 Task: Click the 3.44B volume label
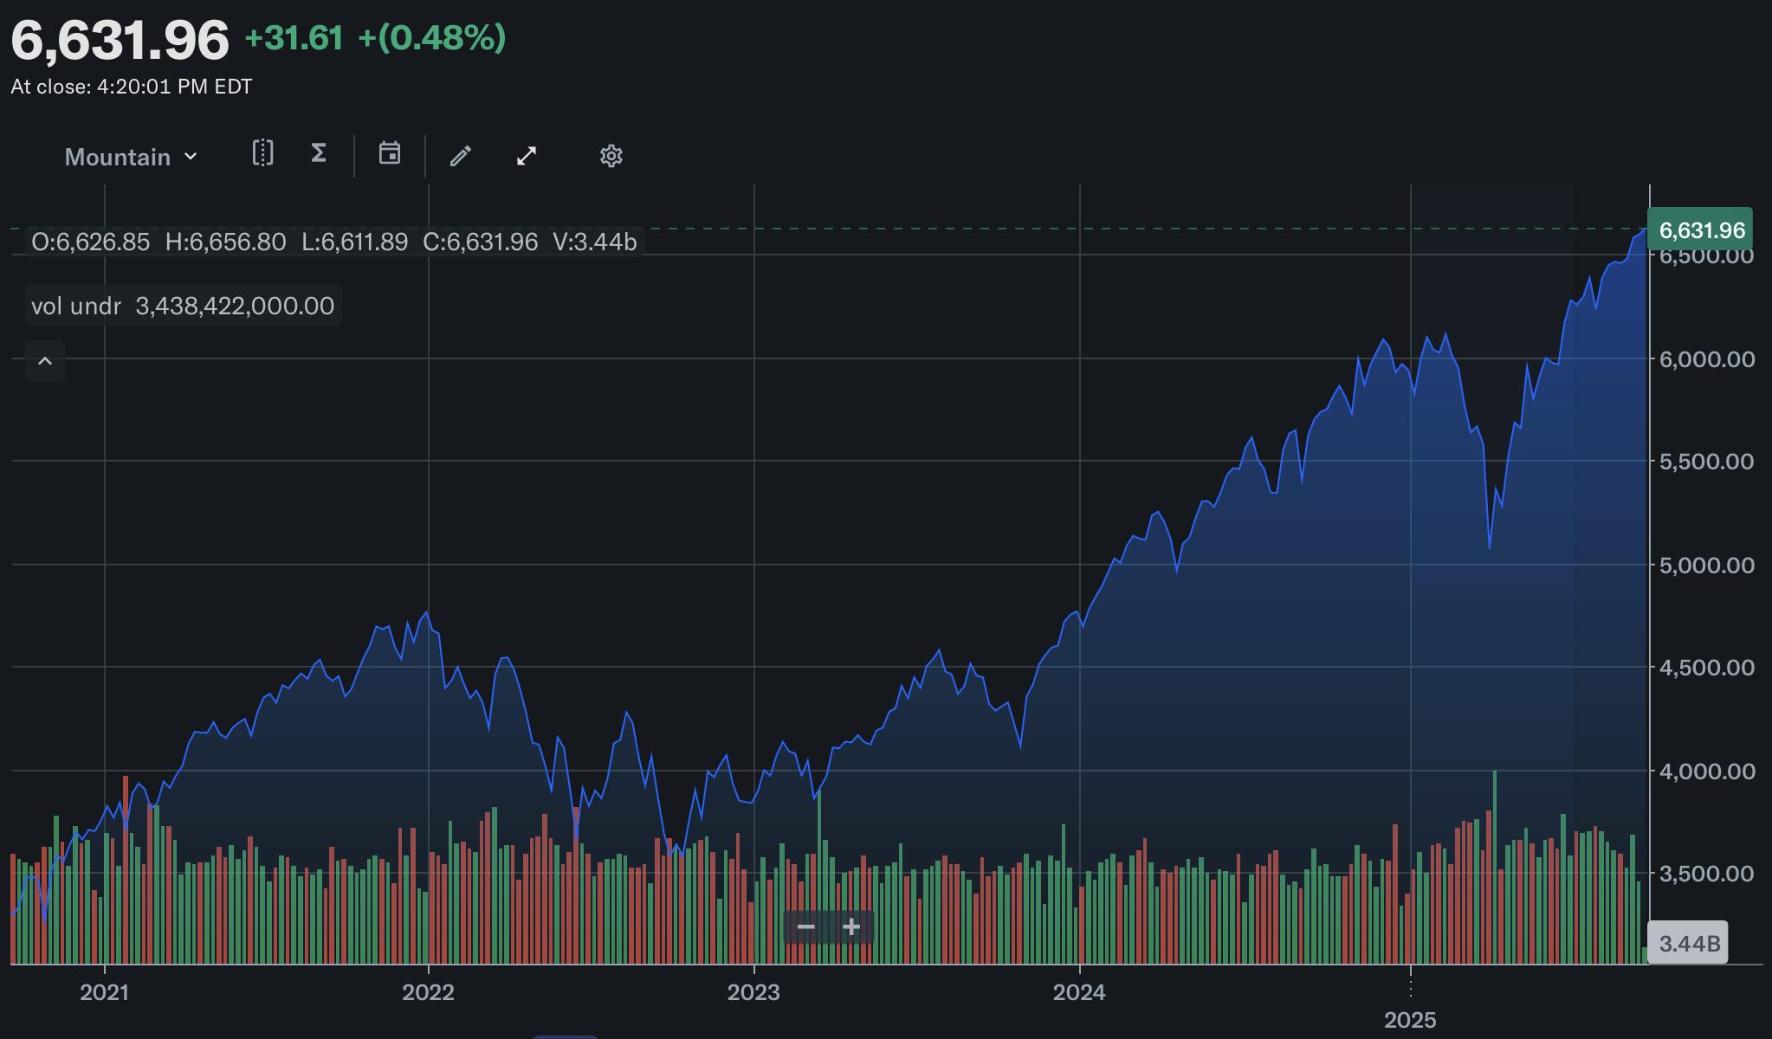1688,943
